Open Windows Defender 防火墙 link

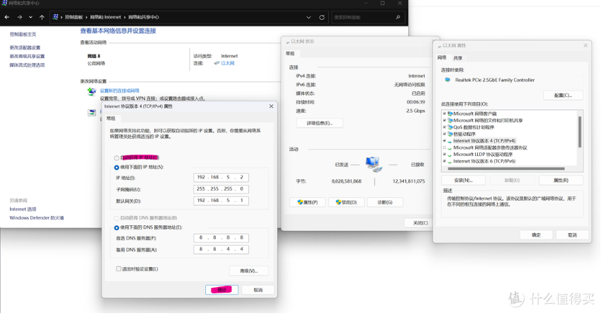point(37,218)
